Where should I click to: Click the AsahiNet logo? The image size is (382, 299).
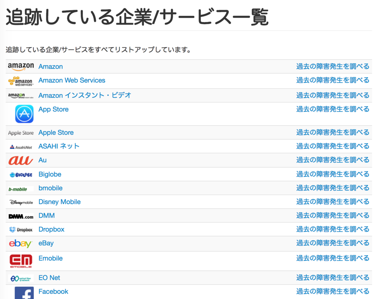click(21, 147)
